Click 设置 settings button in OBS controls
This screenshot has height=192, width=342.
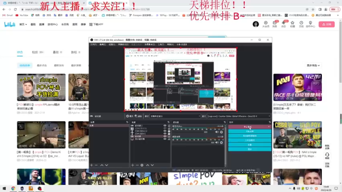click(250, 145)
